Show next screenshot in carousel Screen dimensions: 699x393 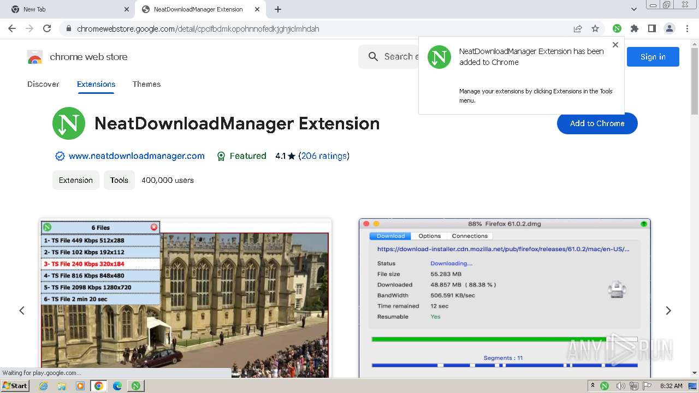pos(668,311)
